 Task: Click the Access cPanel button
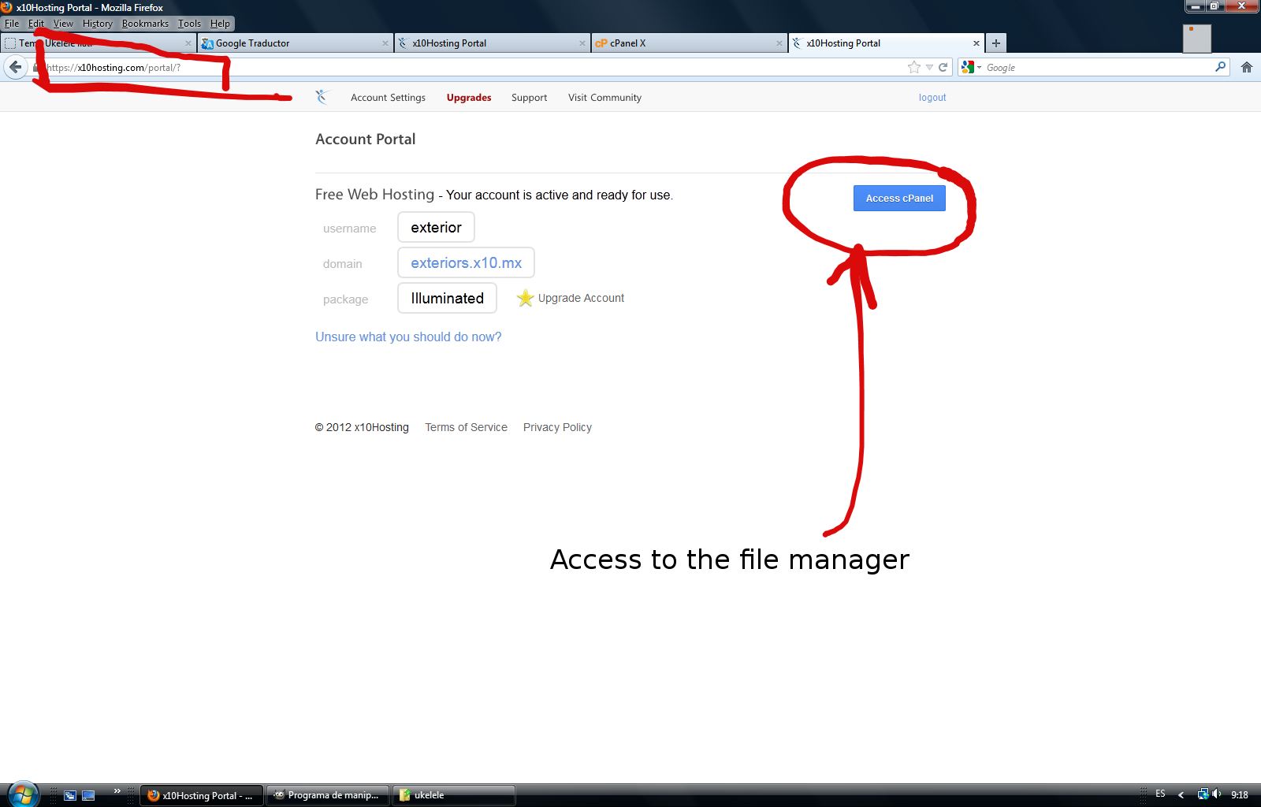[x=899, y=198]
